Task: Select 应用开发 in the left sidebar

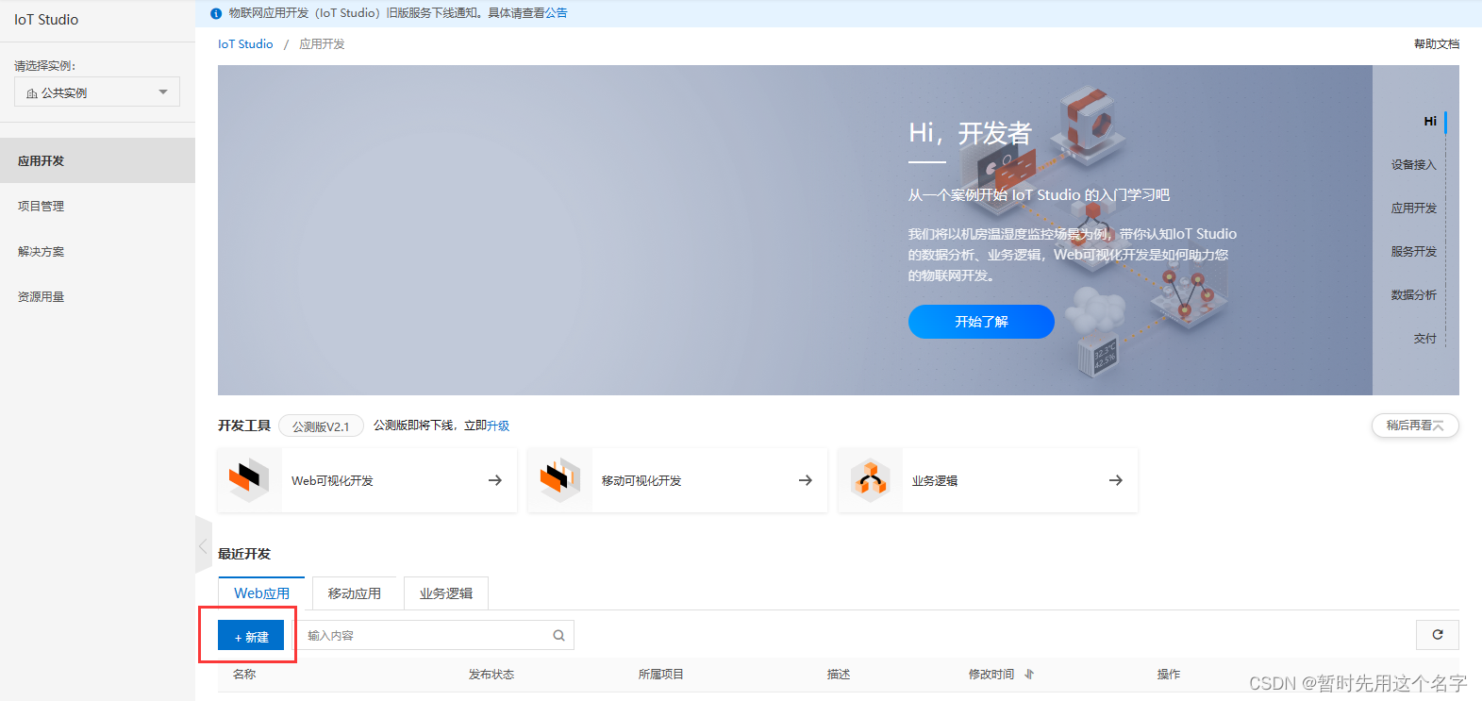Action: coord(97,160)
